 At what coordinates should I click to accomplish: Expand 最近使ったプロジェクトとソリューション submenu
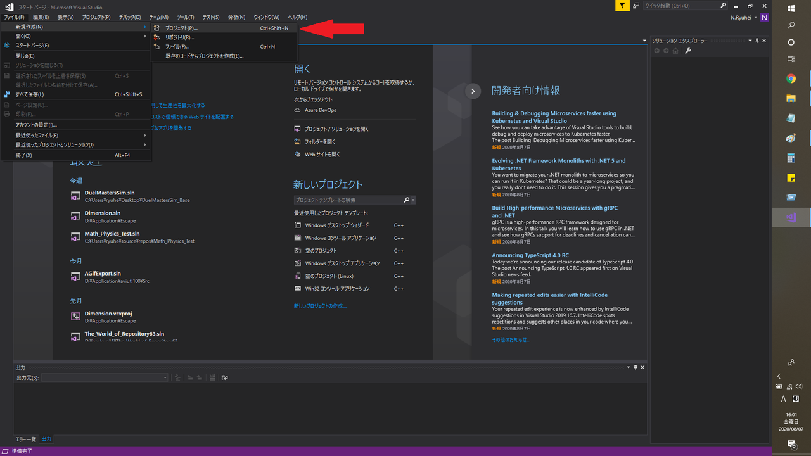[76, 144]
